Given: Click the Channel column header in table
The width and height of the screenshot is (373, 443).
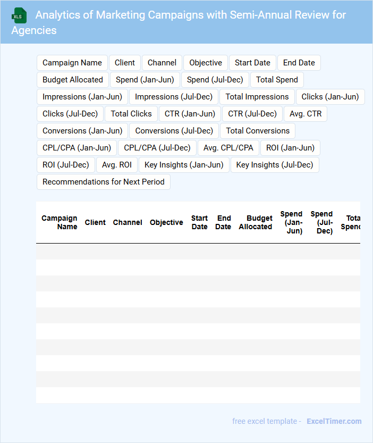Looking at the screenshot, I should pos(128,222).
